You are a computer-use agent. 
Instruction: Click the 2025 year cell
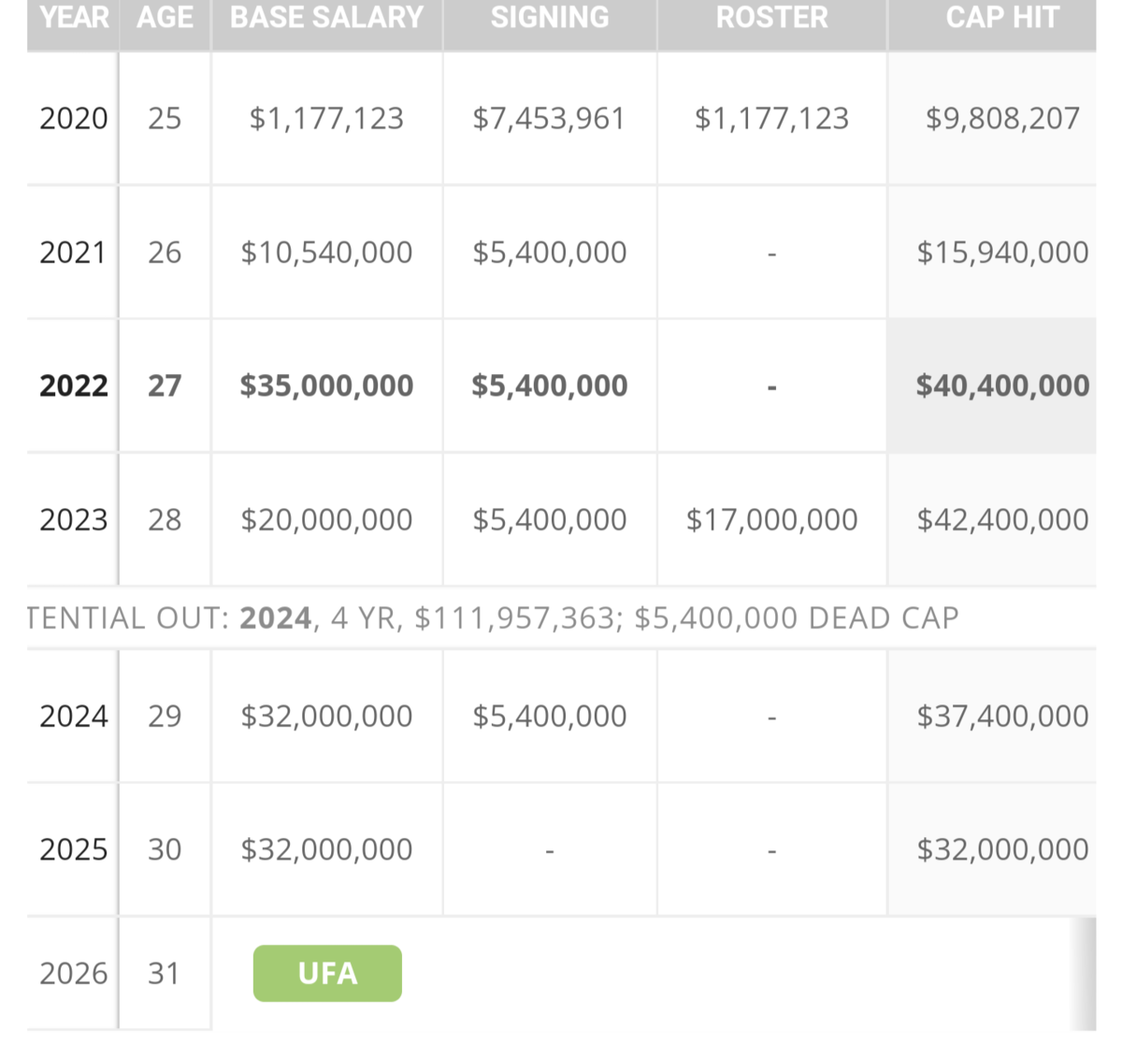[x=74, y=849]
